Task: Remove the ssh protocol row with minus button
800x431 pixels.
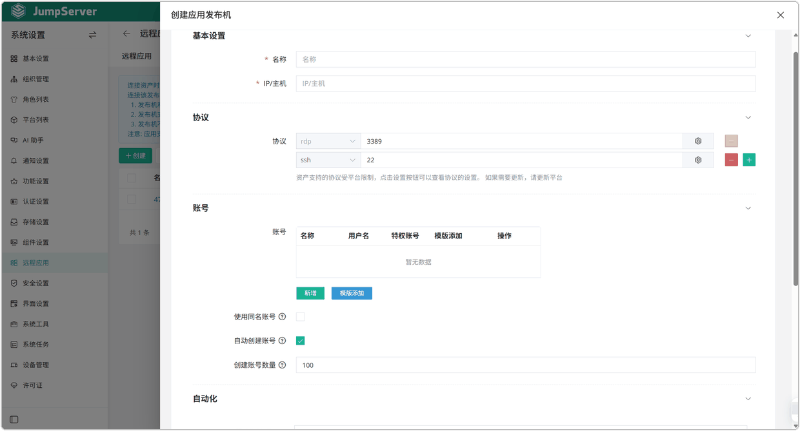Action: (731, 160)
